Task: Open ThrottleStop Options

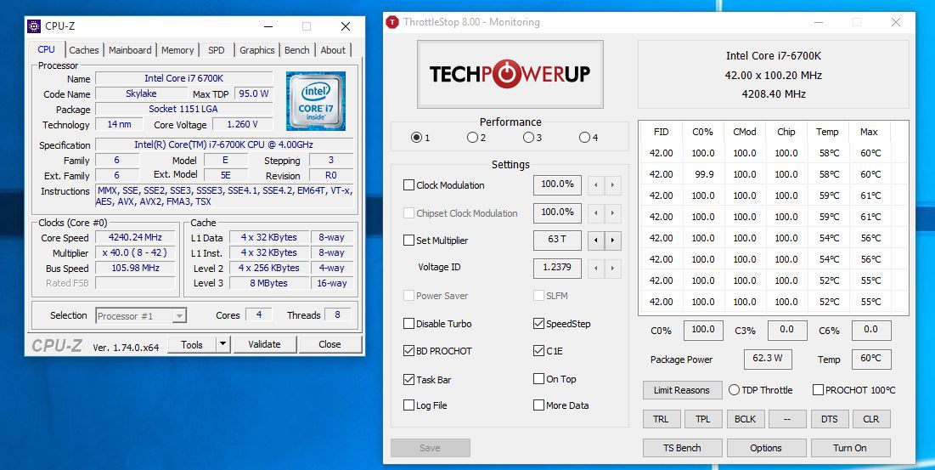Action: (766, 447)
